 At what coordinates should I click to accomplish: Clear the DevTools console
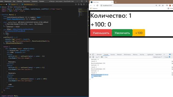tap(93, 57)
